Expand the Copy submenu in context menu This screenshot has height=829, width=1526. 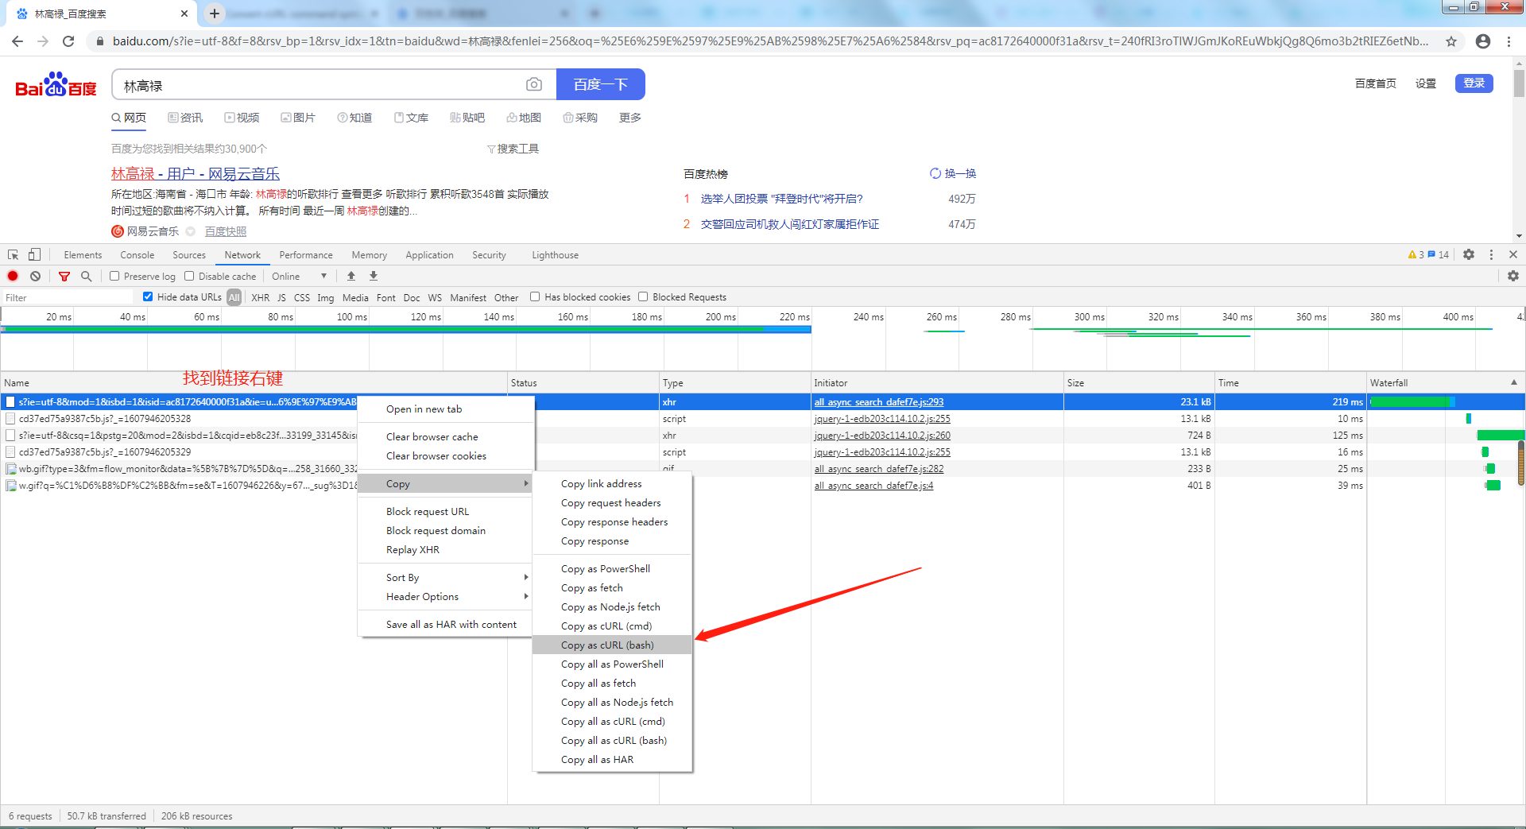[x=445, y=484]
